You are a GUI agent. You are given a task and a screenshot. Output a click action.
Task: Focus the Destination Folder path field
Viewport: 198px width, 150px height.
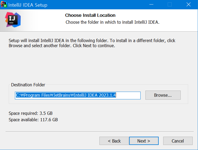click(x=78, y=95)
